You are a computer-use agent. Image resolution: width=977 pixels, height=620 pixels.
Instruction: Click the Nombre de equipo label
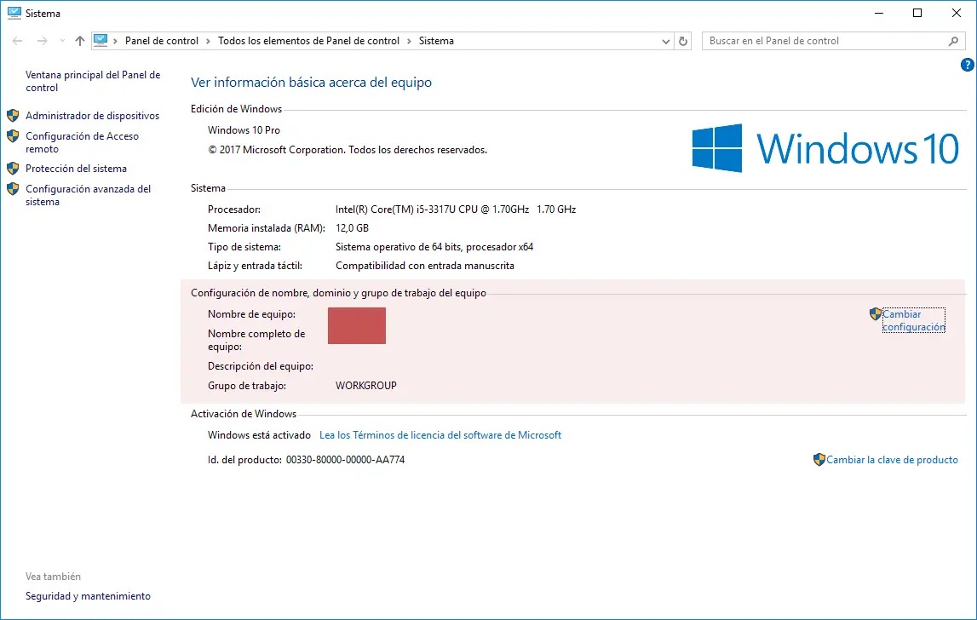pyautogui.click(x=252, y=314)
